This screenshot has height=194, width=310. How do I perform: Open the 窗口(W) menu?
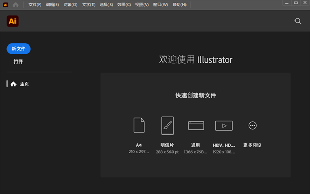(x=161, y=5)
